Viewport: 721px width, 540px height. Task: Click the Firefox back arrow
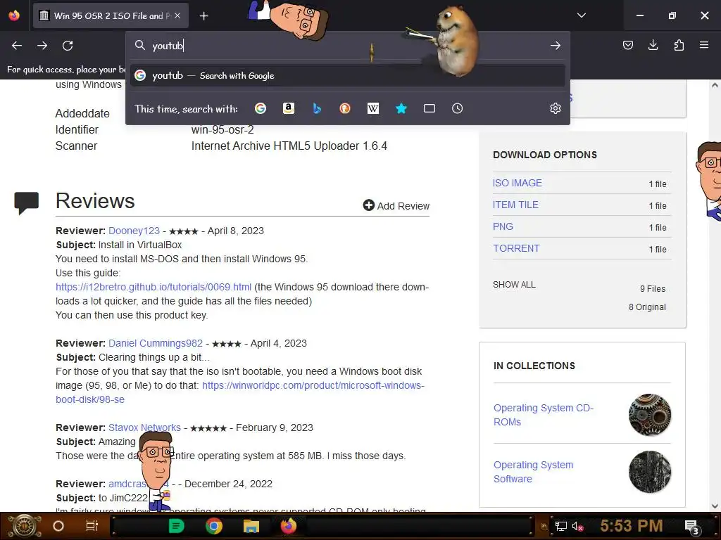pyautogui.click(x=17, y=46)
